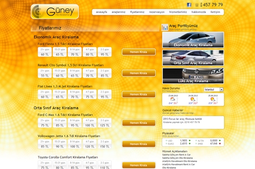255x169 pixels.
Task: Select Renault Clio 2-3 gün 85 TL price
Action: coord(105,73)
